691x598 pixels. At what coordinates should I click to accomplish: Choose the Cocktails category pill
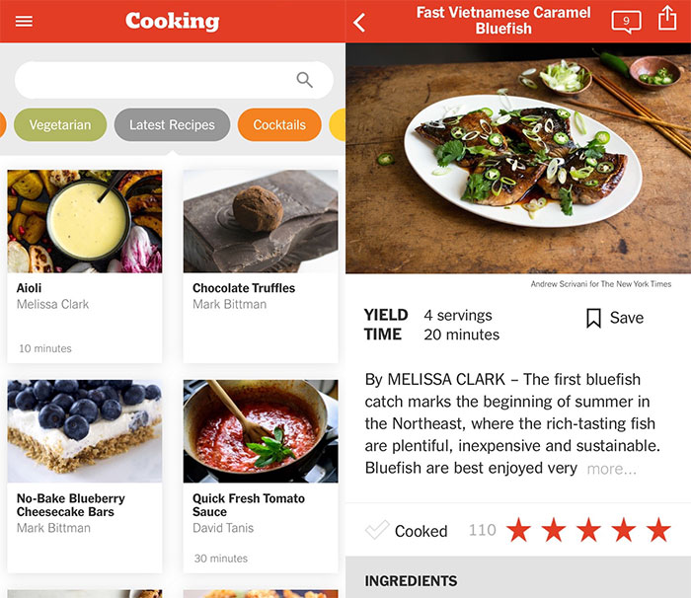pyautogui.click(x=279, y=124)
